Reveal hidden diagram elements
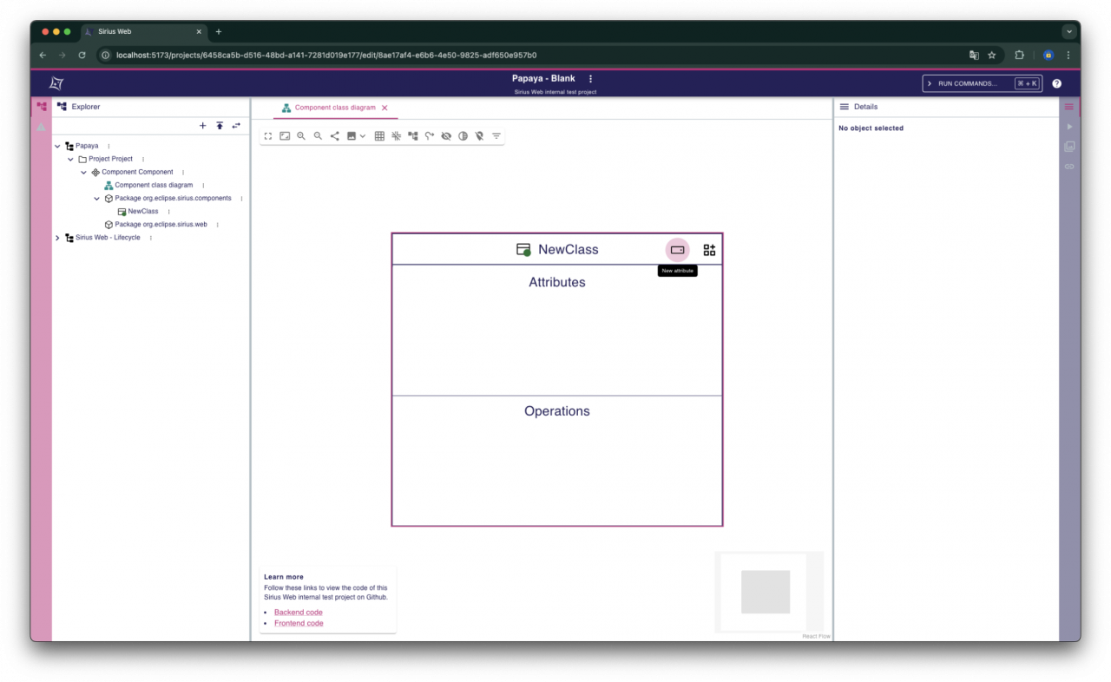Screen dimensions: 1111x682 pos(446,136)
